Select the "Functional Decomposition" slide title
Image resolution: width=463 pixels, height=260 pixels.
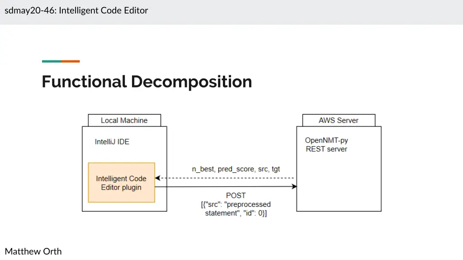pyautogui.click(x=146, y=82)
